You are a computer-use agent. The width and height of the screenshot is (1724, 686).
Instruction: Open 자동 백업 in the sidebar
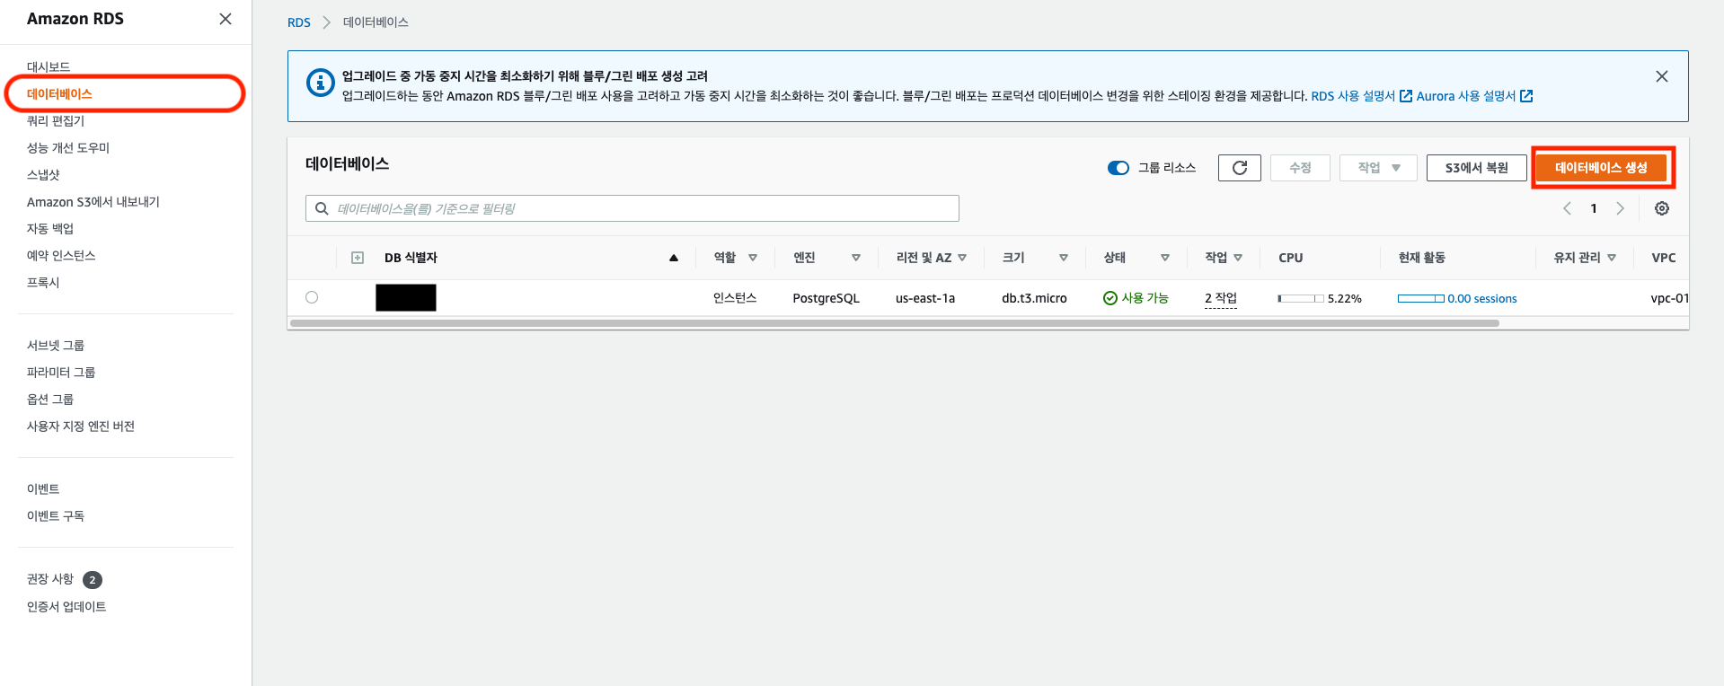50,228
